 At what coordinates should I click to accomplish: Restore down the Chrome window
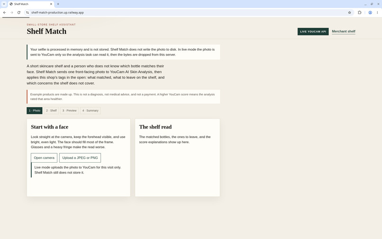tap(372, 4)
